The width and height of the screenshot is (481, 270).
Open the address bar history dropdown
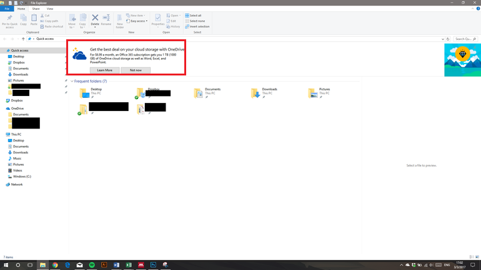pyautogui.click(x=443, y=39)
